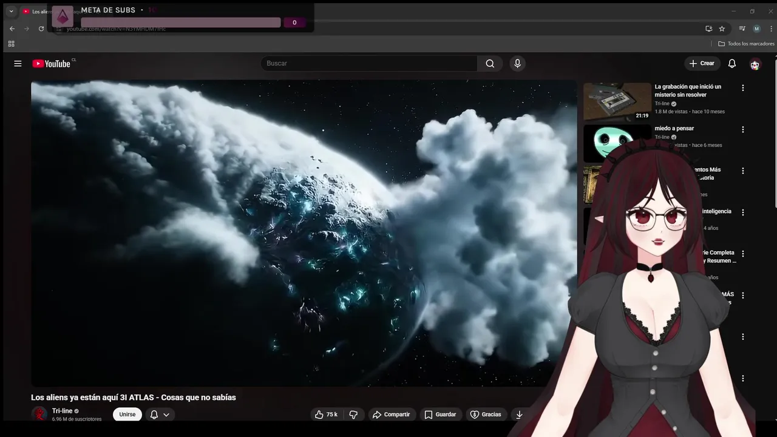The height and width of the screenshot is (437, 777).
Task: Open the Tri-line channel name link
Action: (x=62, y=411)
